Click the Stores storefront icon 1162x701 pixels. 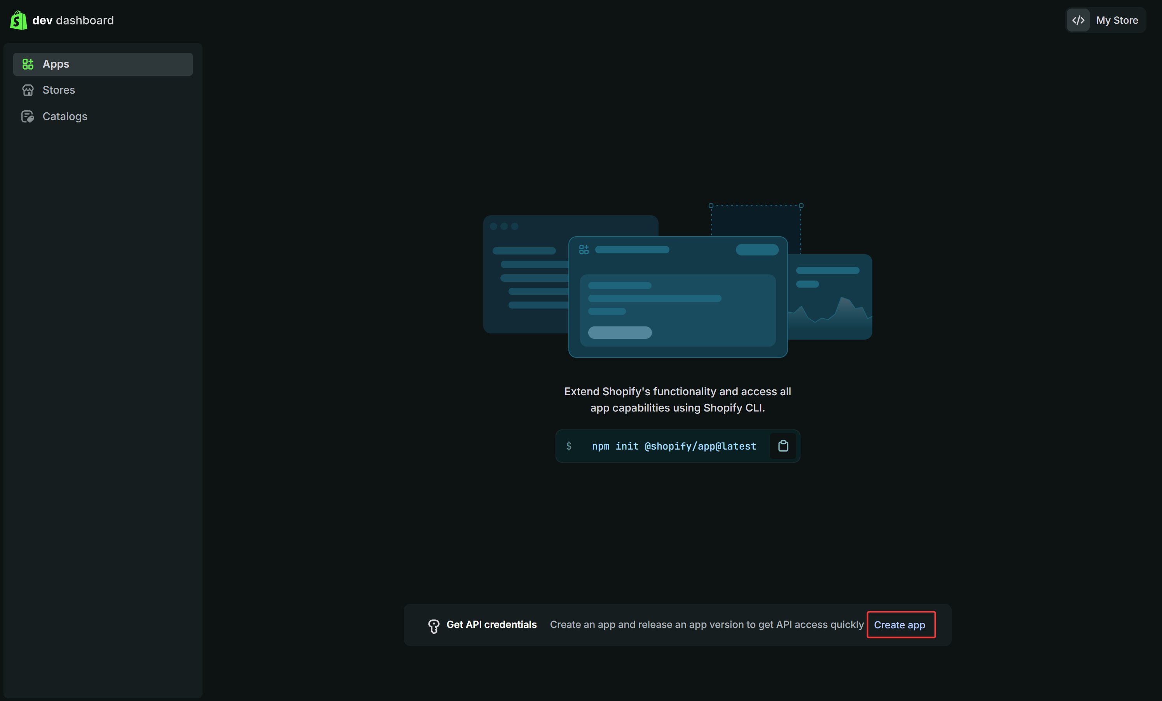[x=28, y=90]
